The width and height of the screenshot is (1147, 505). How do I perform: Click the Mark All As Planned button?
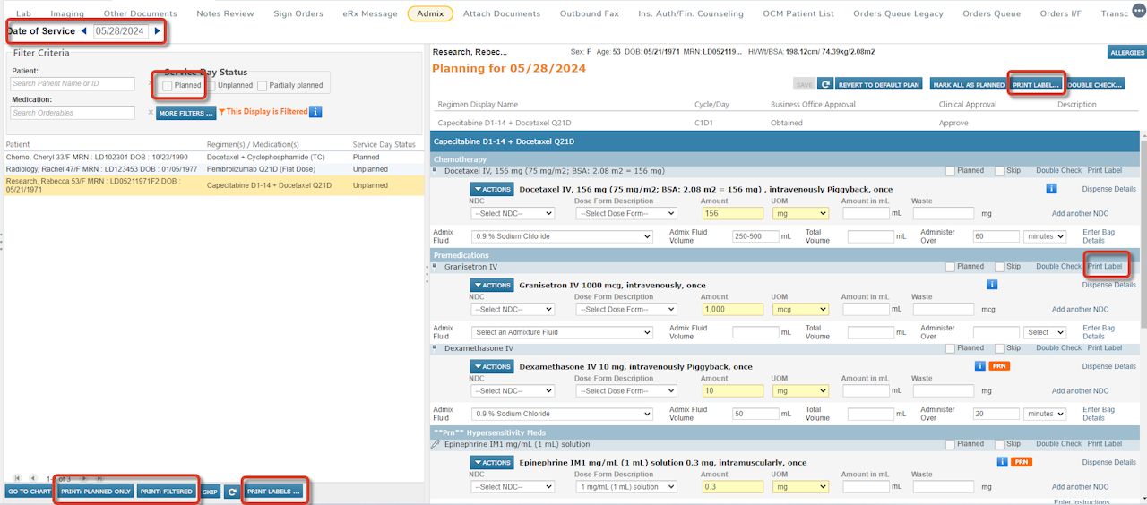[968, 84]
